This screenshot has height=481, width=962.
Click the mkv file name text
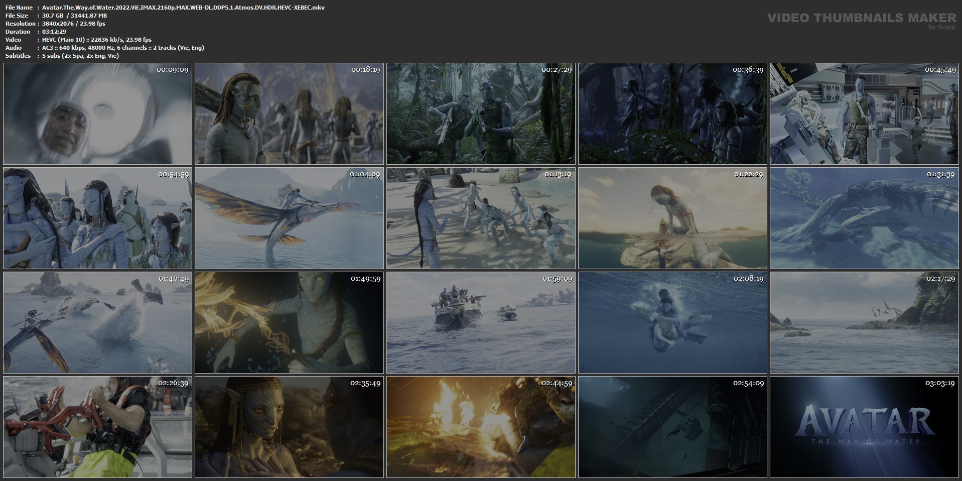coord(183,8)
